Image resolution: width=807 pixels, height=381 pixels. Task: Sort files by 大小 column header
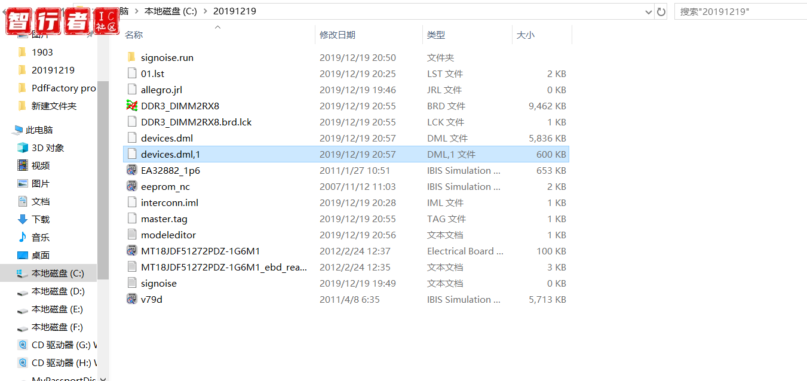click(x=525, y=35)
